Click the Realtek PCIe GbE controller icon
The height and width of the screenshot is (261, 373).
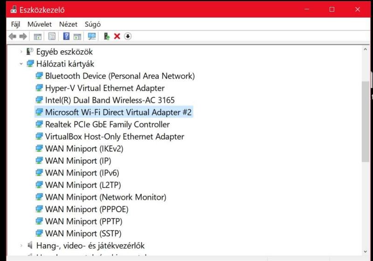coord(39,124)
